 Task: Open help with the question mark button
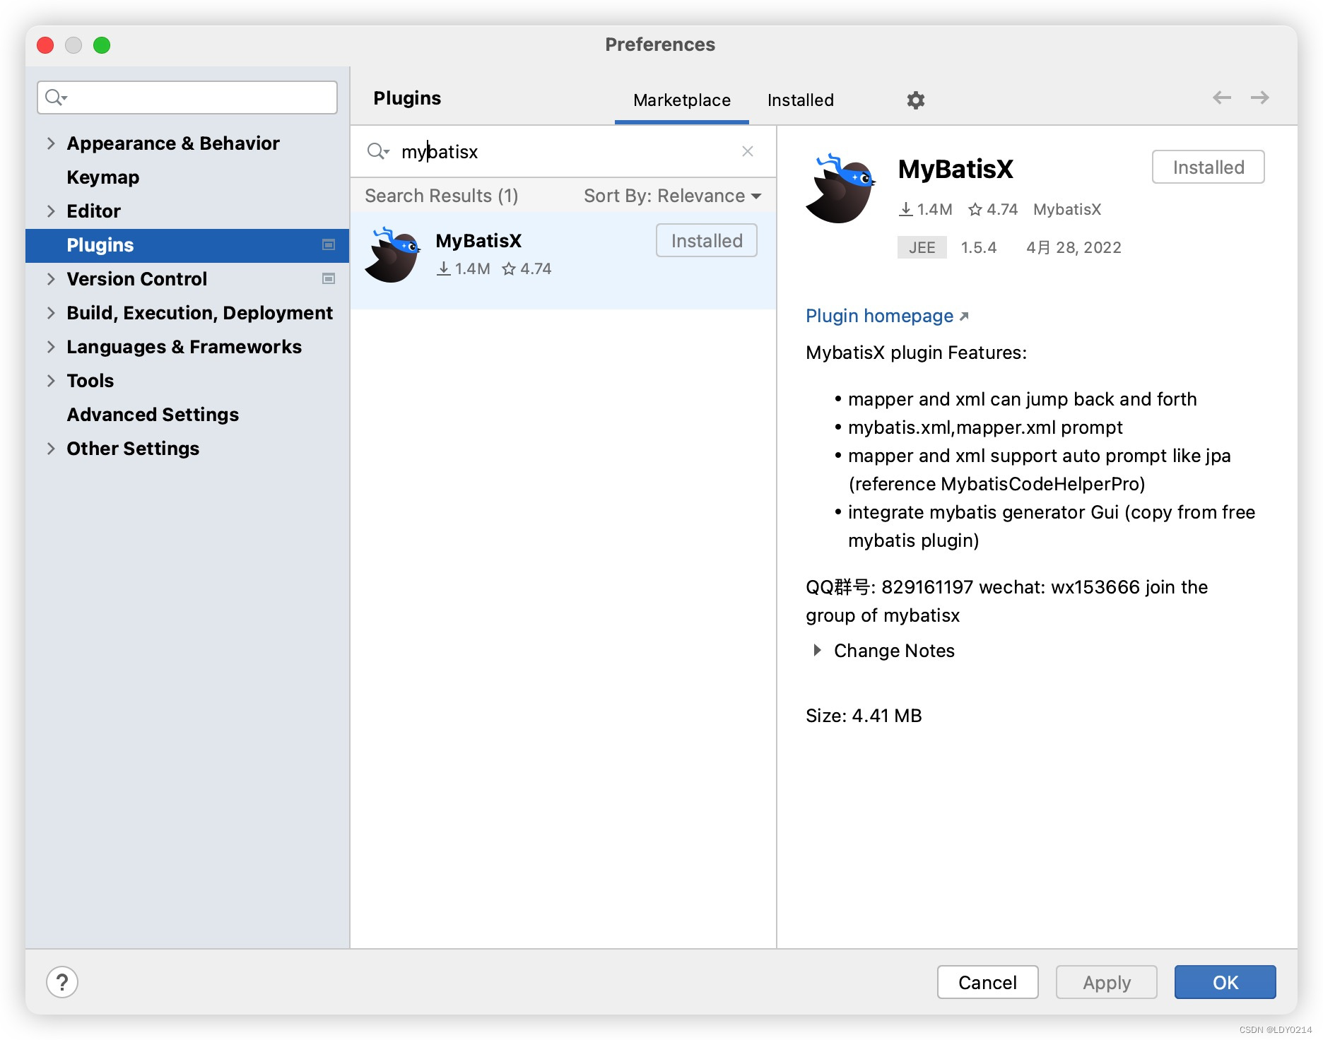62,982
